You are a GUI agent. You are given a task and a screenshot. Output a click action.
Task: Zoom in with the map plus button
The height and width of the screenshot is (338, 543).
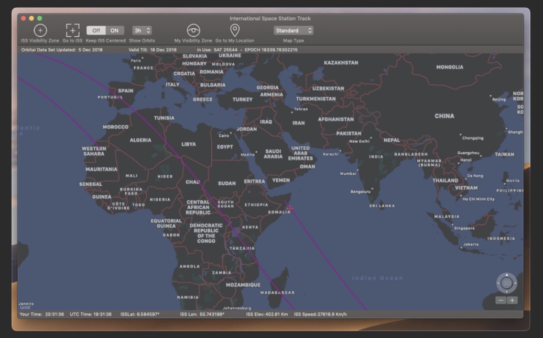click(512, 300)
